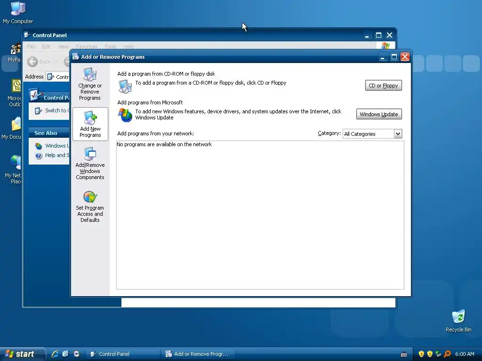Click the keyboard icon on the taskbar

(404, 354)
